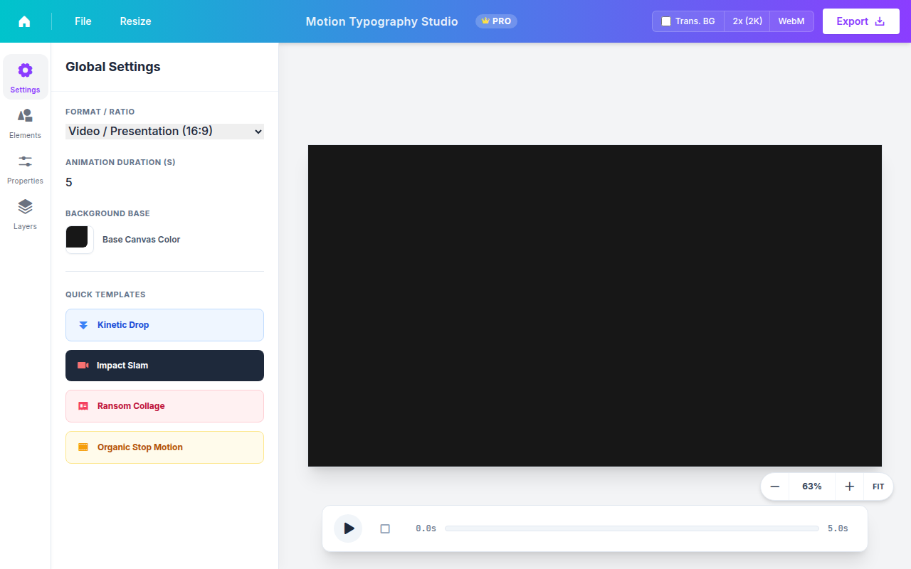Open the Base Canvas Color swatch
This screenshot has height=569, width=911.
pyautogui.click(x=80, y=240)
